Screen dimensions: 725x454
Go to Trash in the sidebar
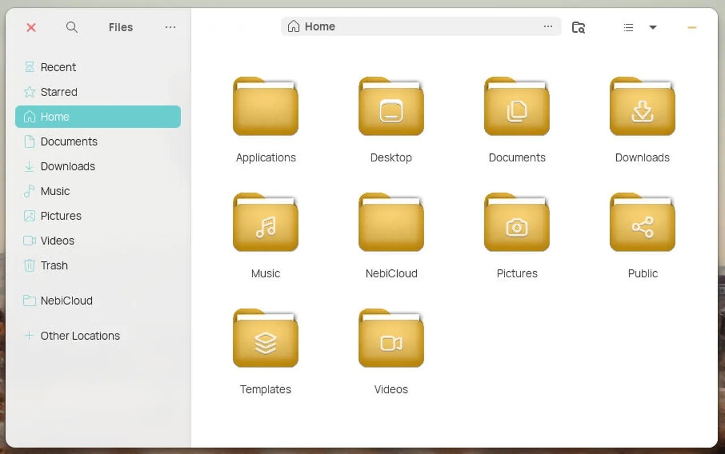point(54,265)
